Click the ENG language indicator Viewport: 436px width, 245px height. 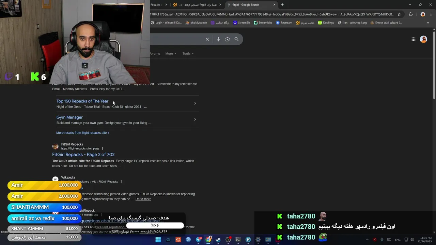point(398,240)
